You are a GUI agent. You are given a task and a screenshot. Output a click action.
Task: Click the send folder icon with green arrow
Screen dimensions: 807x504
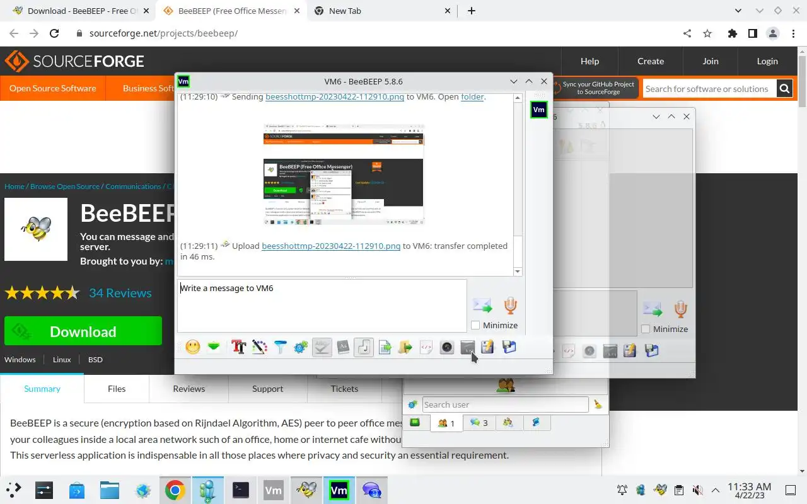coord(405,347)
